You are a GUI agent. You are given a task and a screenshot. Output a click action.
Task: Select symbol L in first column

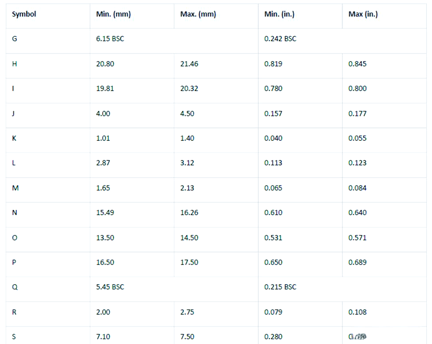pyautogui.click(x=14, y=163)
